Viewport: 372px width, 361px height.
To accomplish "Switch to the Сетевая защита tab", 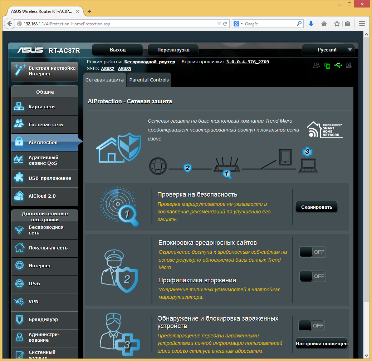I will (104, 80).
